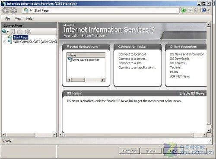Open the View menu
The image size is (216, 159).
coord(18,19)
